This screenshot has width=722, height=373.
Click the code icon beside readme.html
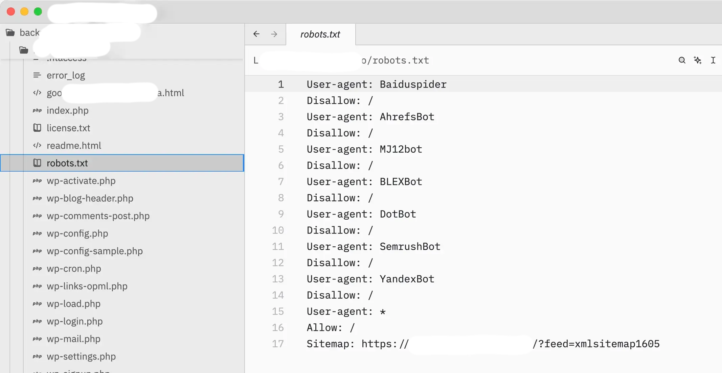tap(37, 146)
